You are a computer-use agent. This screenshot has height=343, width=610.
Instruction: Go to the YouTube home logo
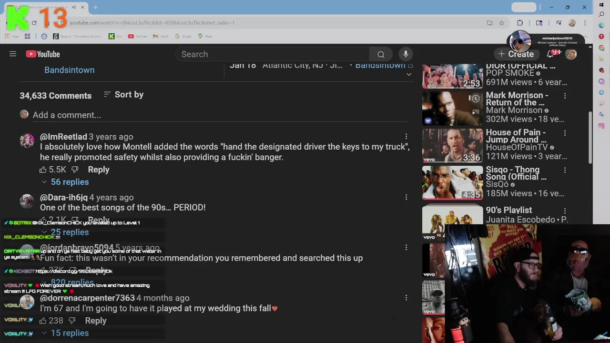pyautogui.click(x=43, y=54)
